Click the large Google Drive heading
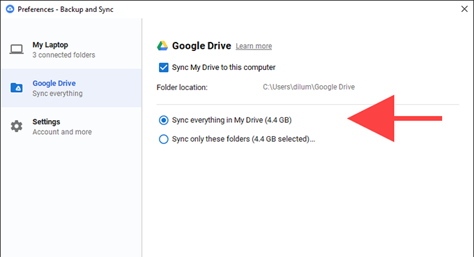Viewport: 474px width, 257px height. point(201,45)
